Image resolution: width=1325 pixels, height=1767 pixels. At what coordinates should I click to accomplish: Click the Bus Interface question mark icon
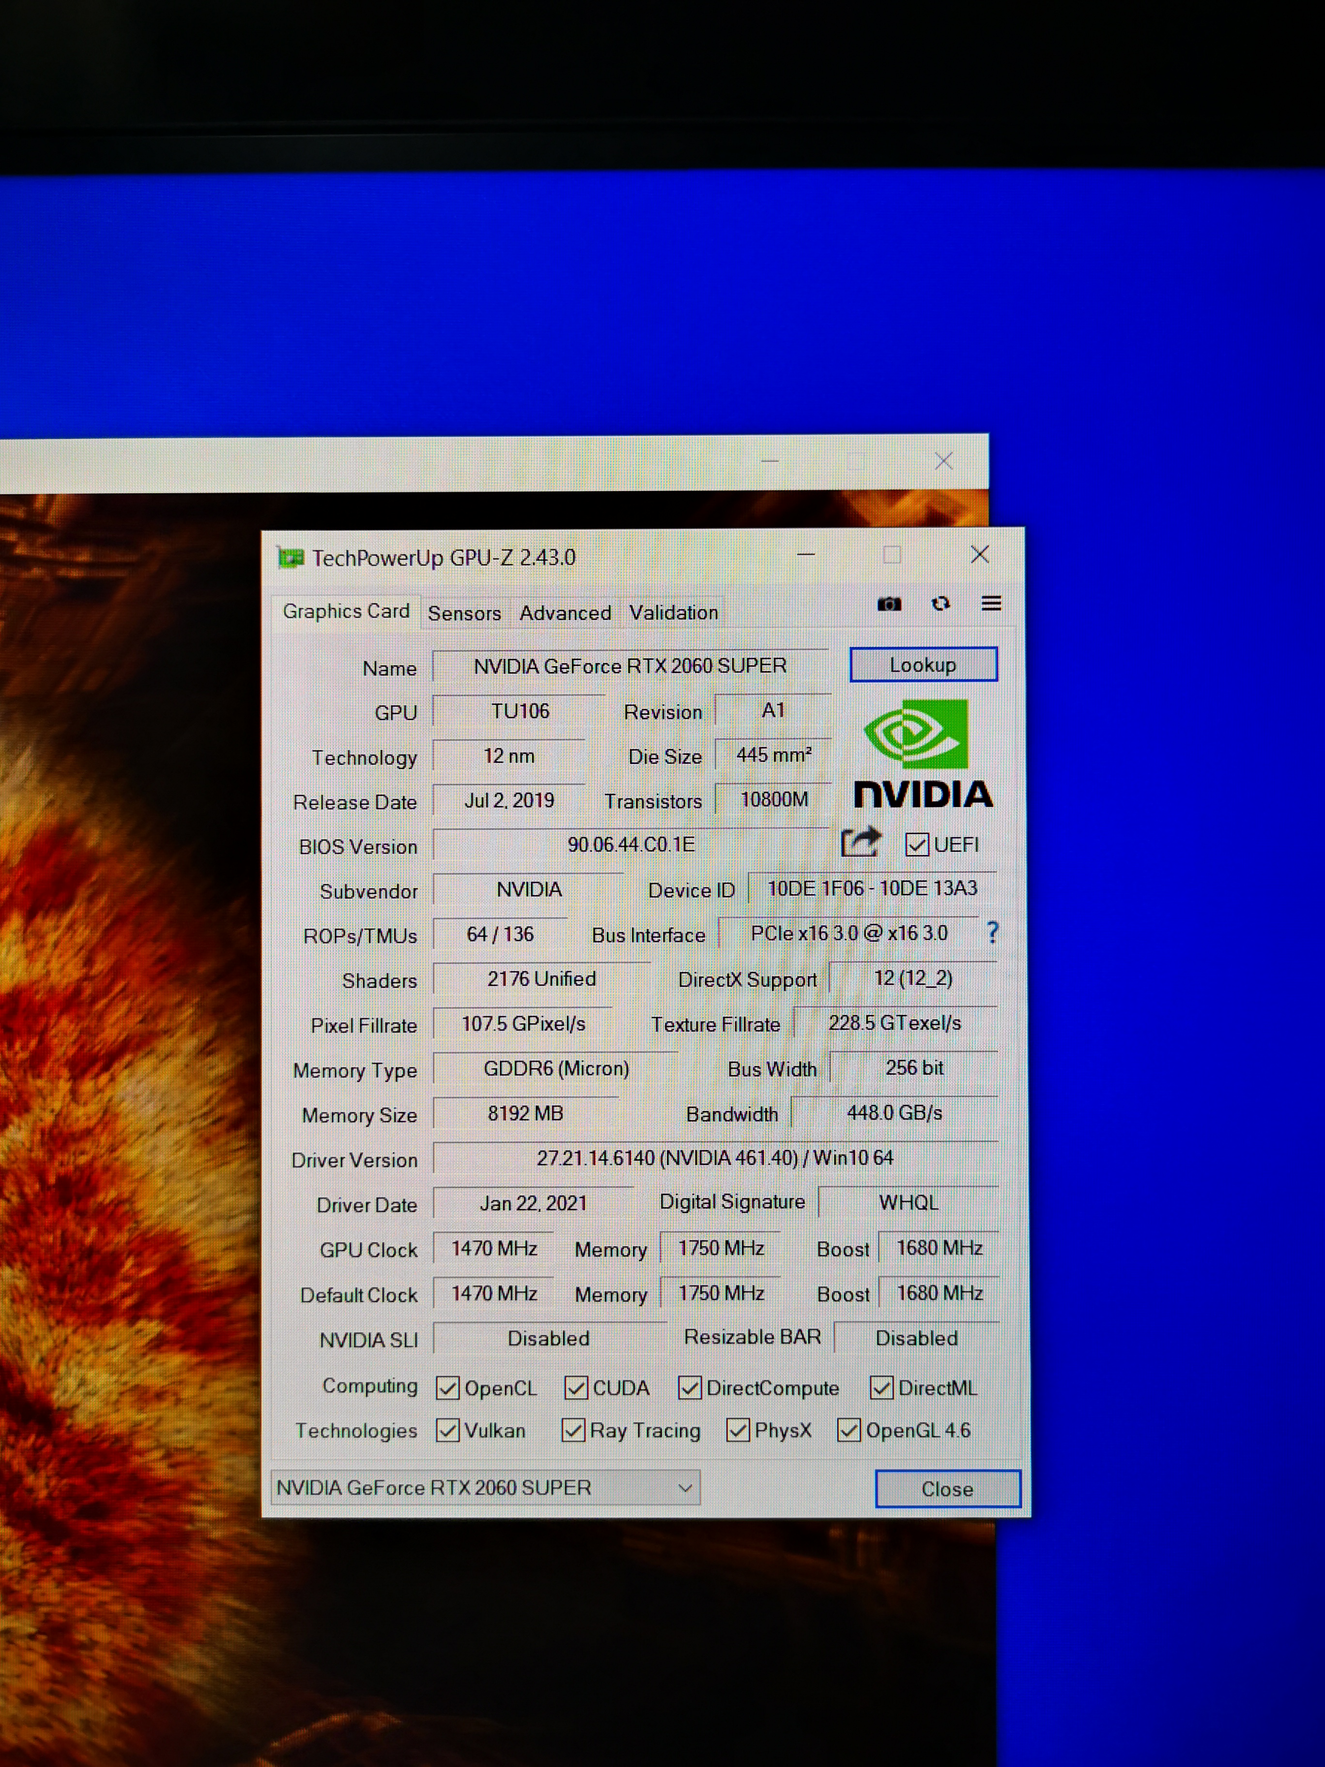pos(992,932)
